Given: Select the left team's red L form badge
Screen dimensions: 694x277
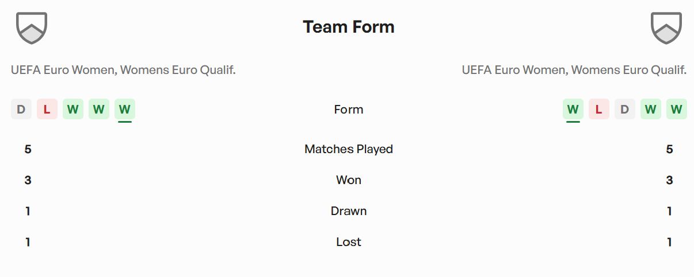Looking at the screenshot, I should coord(47,109).
